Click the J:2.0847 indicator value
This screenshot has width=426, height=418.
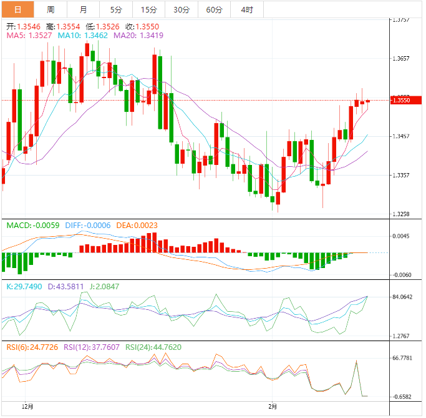click(x=104, y=287)
